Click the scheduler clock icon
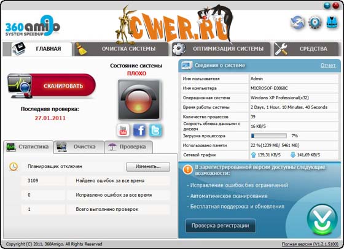The height and width of the screenshot is (249, 344). [x=14, y=167]
